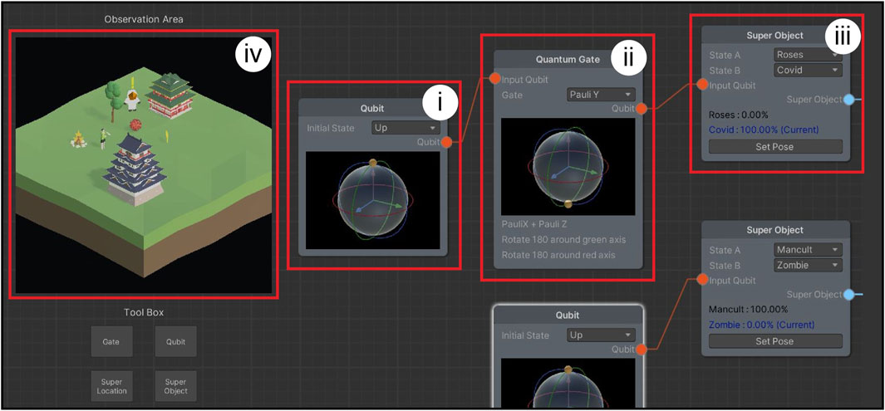The width and height of the screenshot is (885, 411).
Task: Open State A dropdown showing Mancult
Action: pos(808,250)
